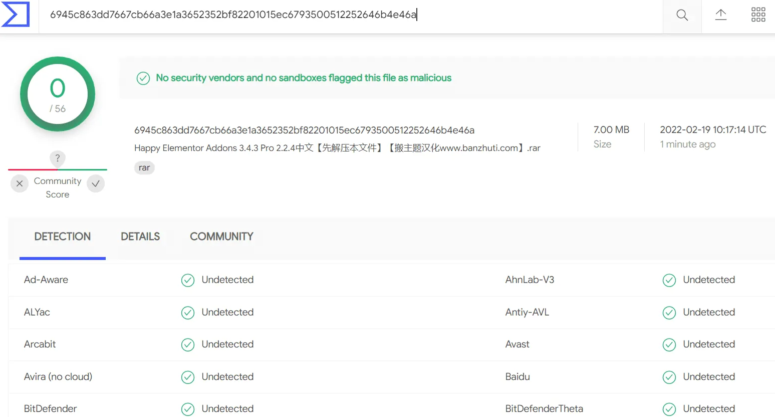This screenshot has width=775, height=417.
Task: Click the file hash text below the banner
Action: click(304, 130)
